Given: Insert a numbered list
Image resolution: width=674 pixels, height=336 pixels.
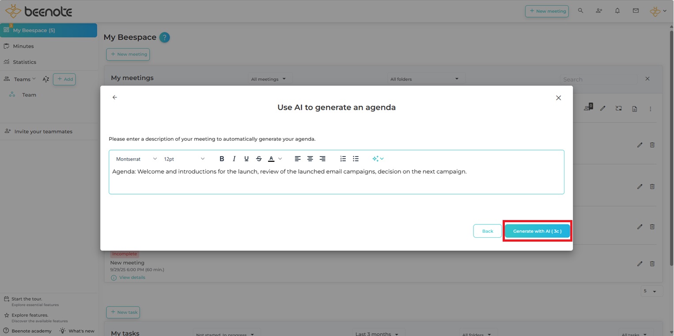Looking at the screenshot, I should pyautogui.click(x=343, y=159).
